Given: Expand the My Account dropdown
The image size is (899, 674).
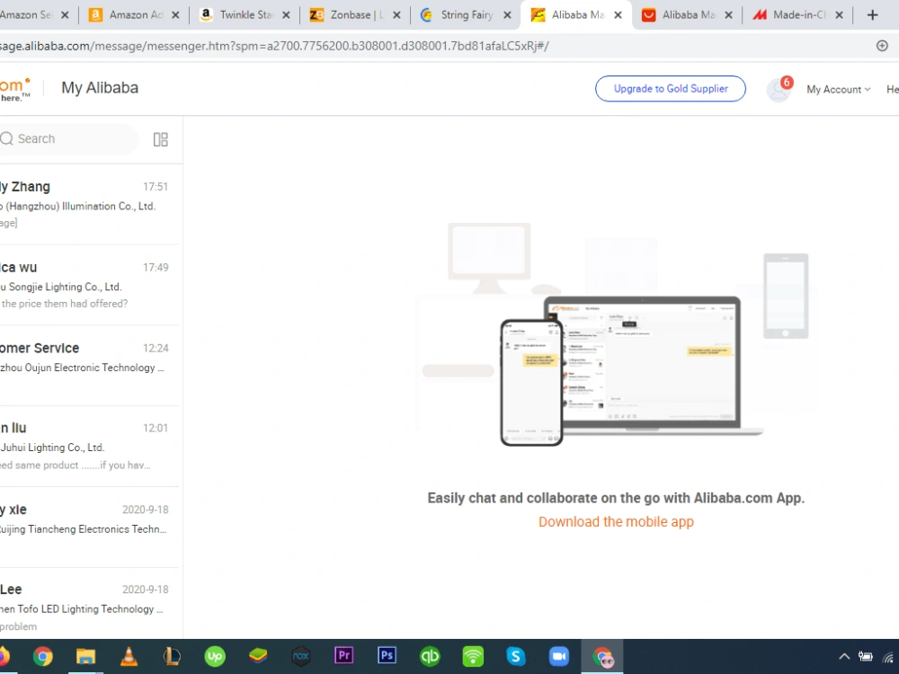Looking at the screenshot, I should coord(838,89).
